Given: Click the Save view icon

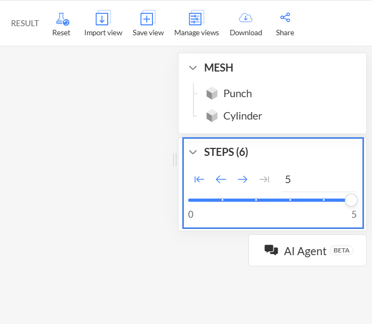Looking at the screenshot, I should 148,18.
